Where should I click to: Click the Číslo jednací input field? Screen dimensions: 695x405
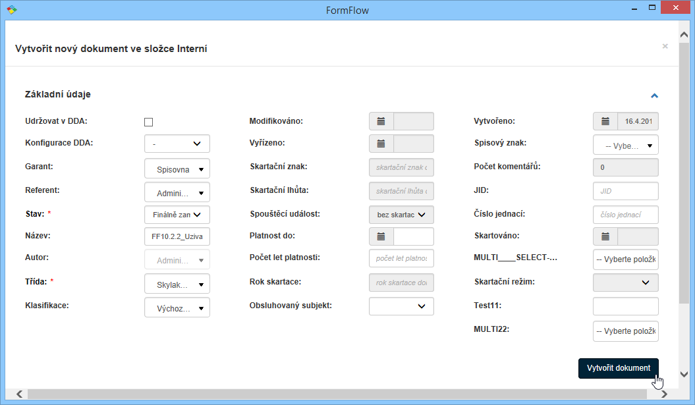(625, 214)
